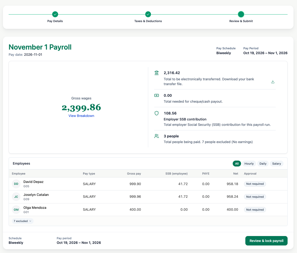Click Joselyn Catalan Not required badge
The width and height of the screenshot is (297, 253).
(255, 197)
